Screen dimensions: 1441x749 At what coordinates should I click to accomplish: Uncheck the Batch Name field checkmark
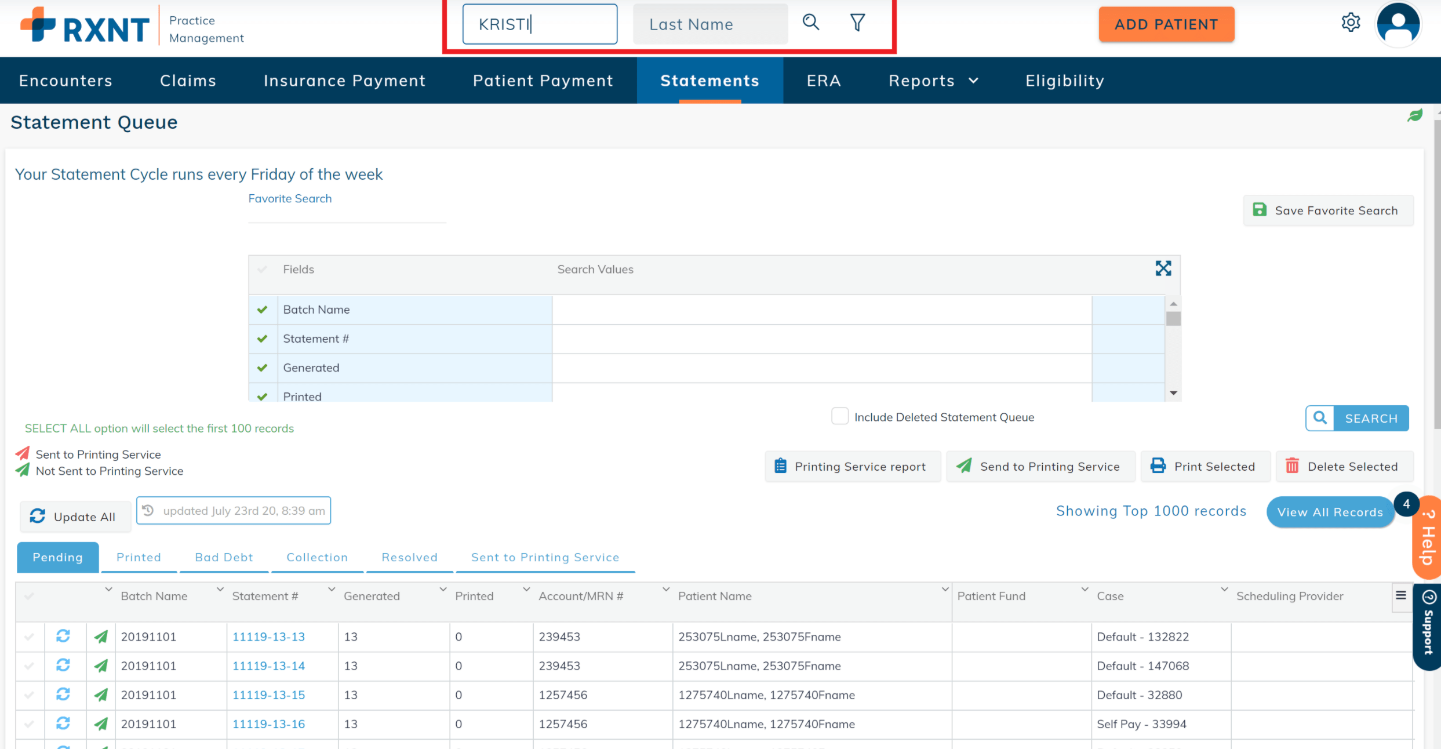point(262,310)
